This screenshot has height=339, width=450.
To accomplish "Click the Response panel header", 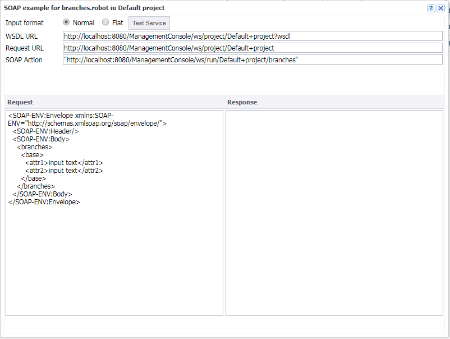I will (242, 102).
